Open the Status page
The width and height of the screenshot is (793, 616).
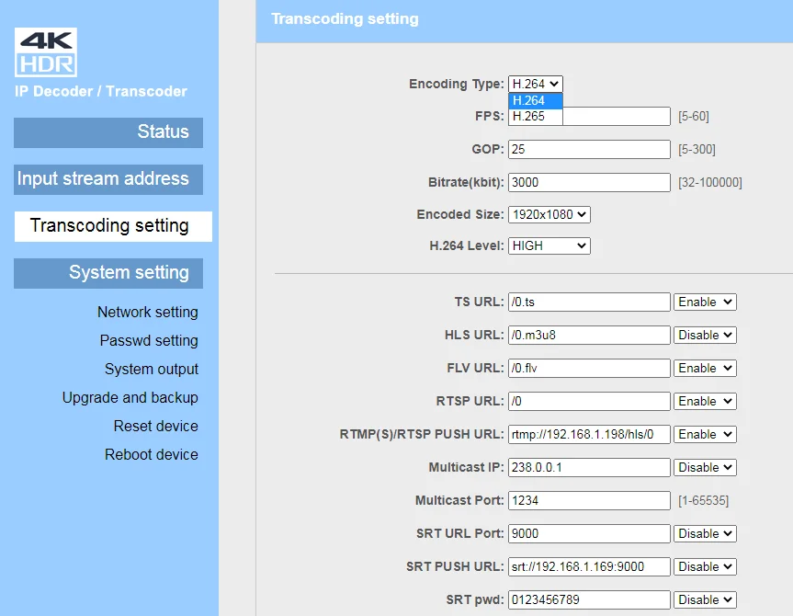tap(108, 131)
